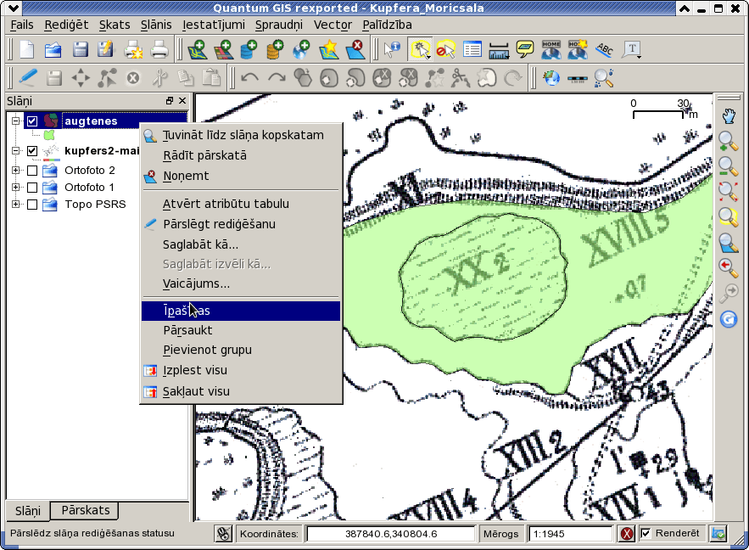Image resolution: width=749 pixels, height=550 pixels.
Task: Click the Map Tips speech bubble icon
Action: pyautogui.click(x=525, y=49)
